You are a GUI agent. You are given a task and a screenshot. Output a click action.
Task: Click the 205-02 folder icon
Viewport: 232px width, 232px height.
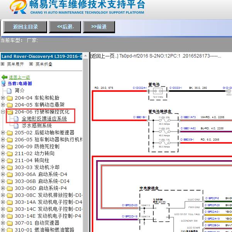click(10, 133)
